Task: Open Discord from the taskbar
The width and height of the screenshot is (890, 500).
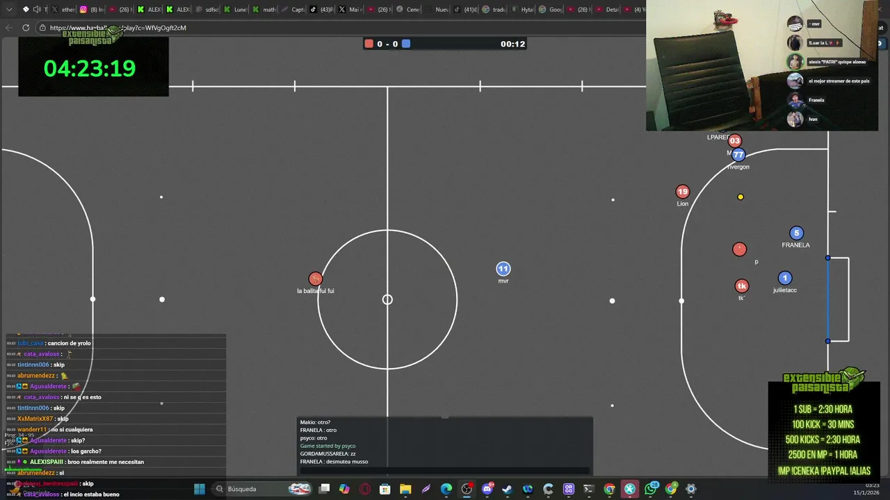Action: (487, 489)
